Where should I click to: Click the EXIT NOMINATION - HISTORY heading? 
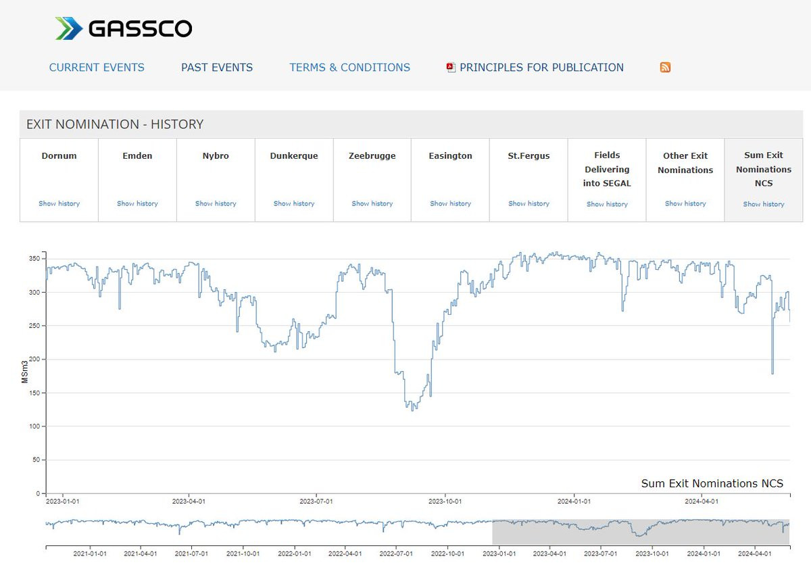(115, 124)
